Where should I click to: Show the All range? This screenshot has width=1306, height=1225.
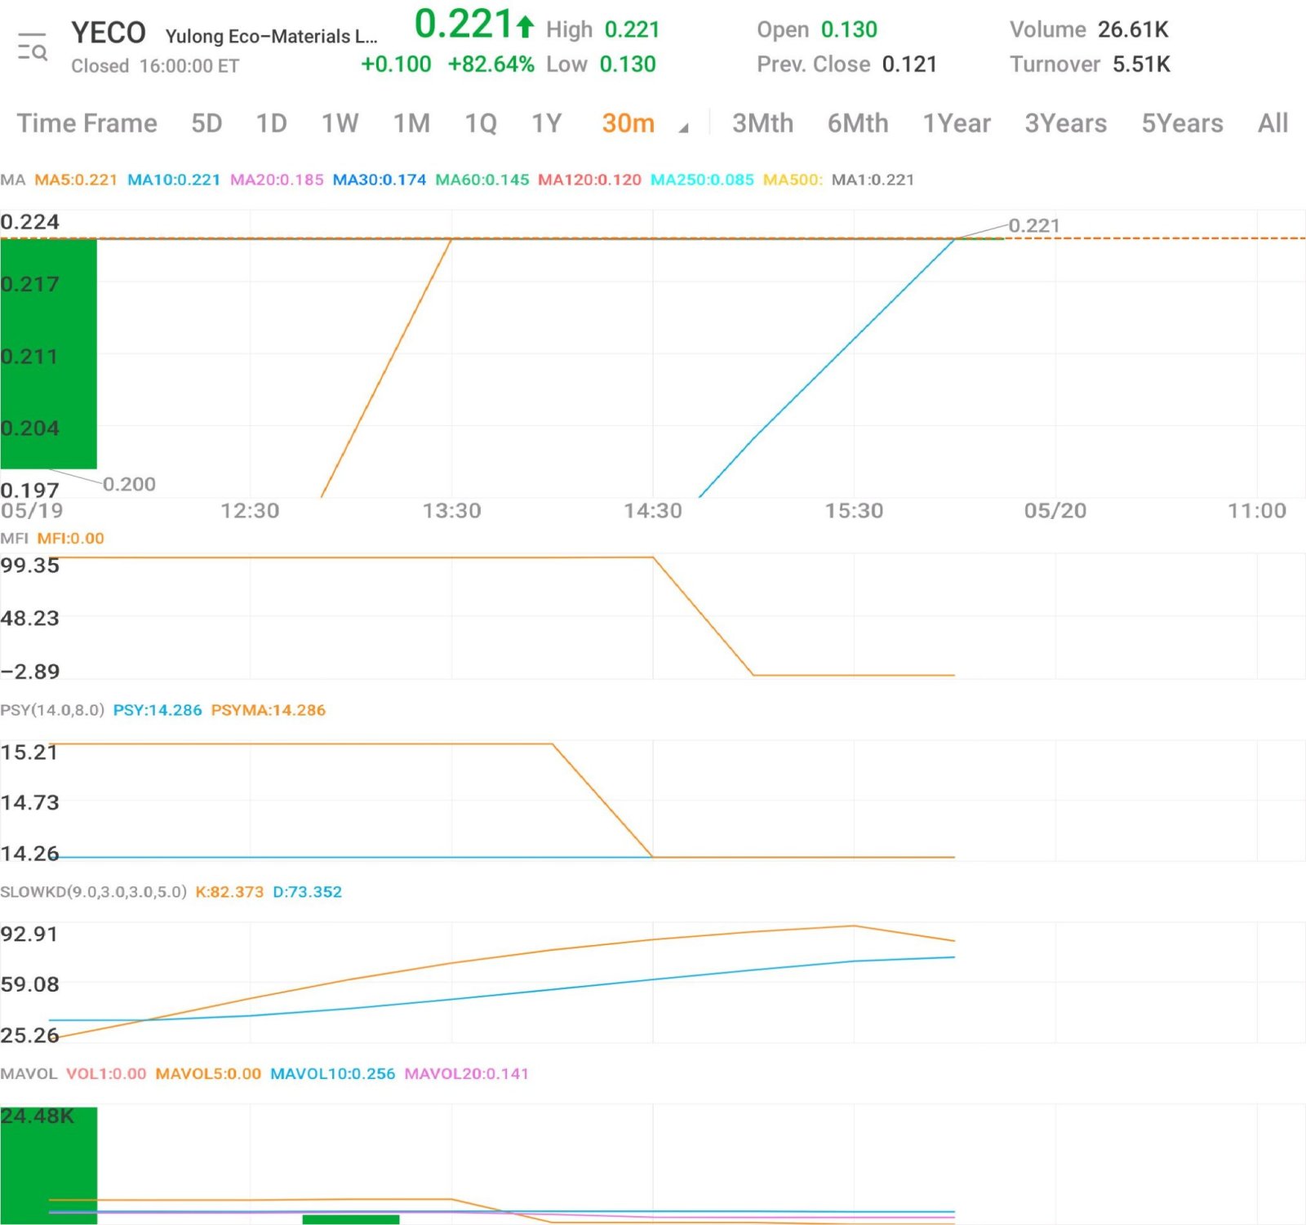[1273, 123]
